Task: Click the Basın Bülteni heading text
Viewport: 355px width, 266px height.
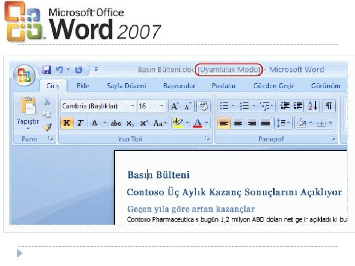Action: point(158,175)
